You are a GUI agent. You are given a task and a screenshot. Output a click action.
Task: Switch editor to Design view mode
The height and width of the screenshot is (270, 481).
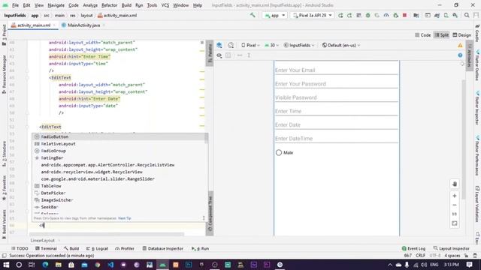461,35
